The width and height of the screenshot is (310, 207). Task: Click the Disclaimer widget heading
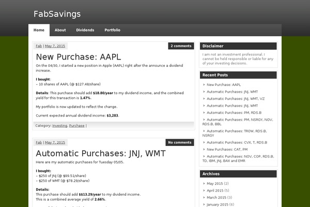pos(238,46)
